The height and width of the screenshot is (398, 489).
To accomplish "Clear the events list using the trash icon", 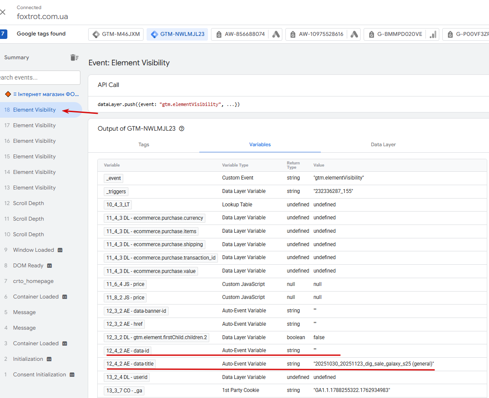I will (x=74, y=58).
